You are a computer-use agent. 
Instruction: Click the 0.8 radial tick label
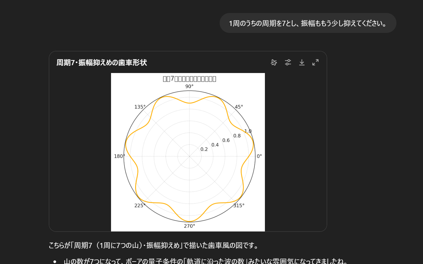click(x=237, y=136)
